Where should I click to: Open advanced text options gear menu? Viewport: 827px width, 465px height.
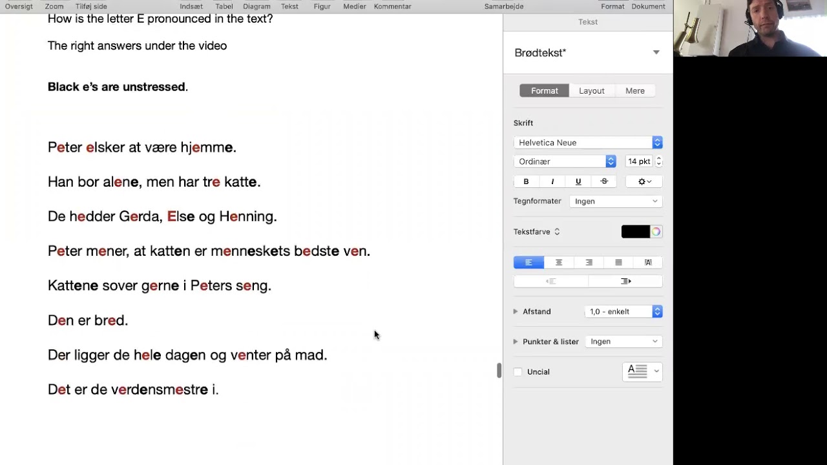(644, 181)
